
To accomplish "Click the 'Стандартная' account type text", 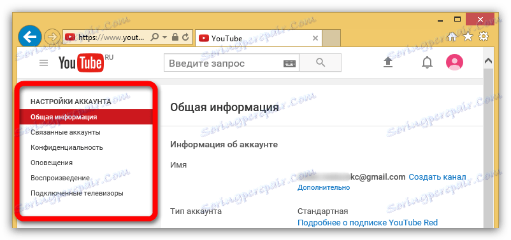I will 322,211.
